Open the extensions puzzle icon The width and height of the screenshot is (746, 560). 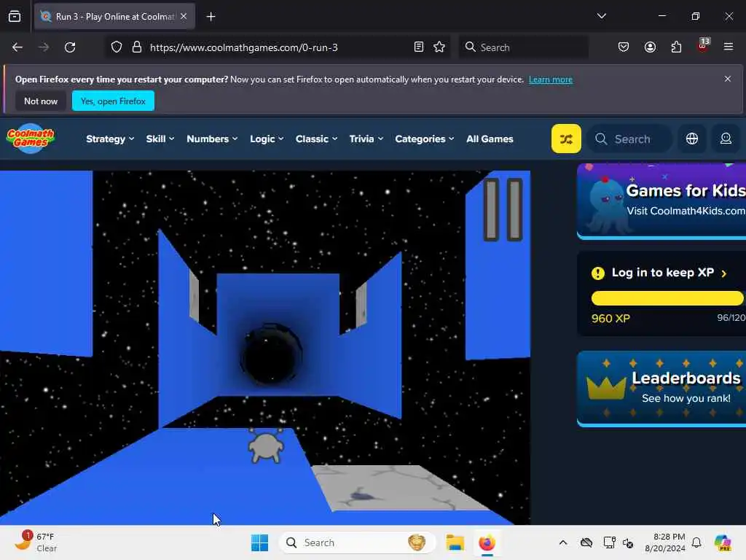[676, 47]
